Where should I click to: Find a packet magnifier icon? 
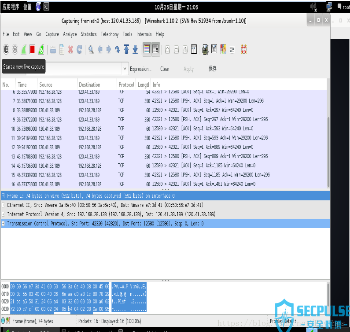91,49
